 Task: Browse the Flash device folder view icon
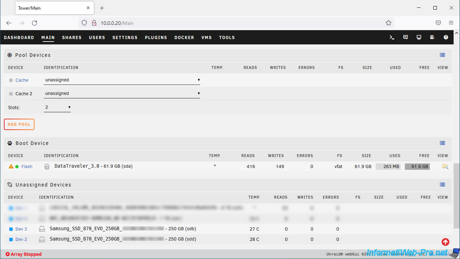pyautogui.click(x=445, y=166)
